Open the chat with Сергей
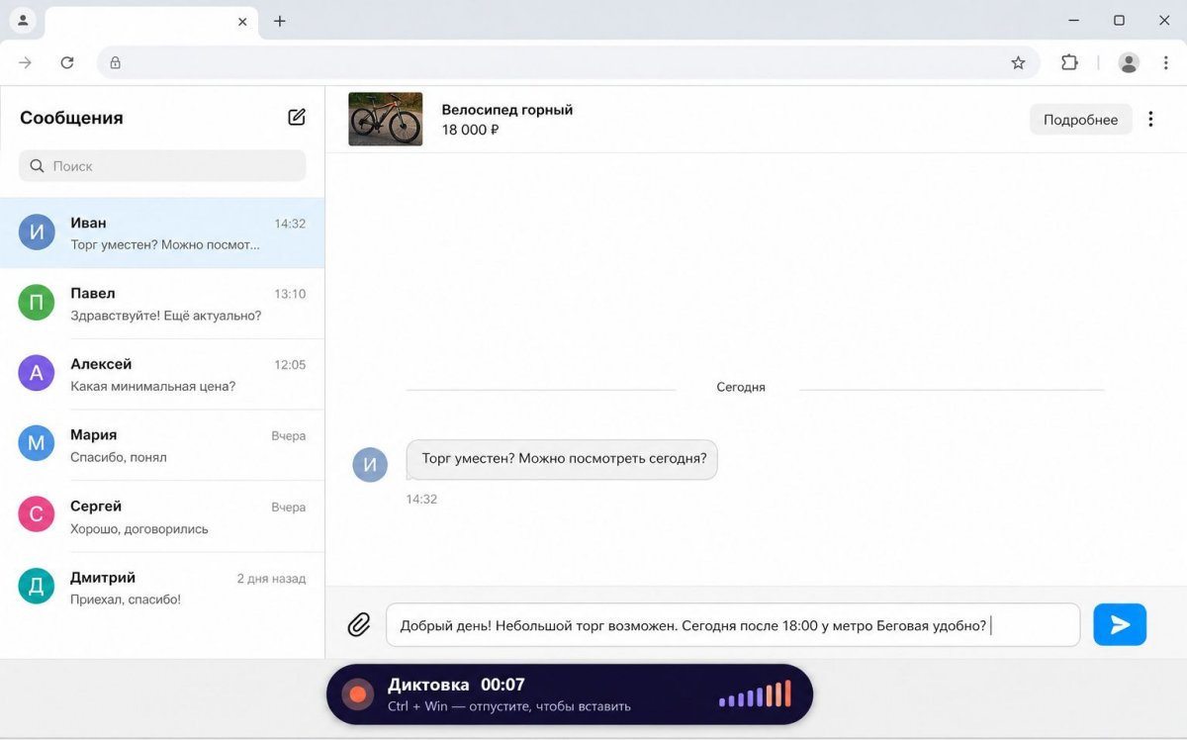This screenshot has height=740, width=1187. [162, 516]
